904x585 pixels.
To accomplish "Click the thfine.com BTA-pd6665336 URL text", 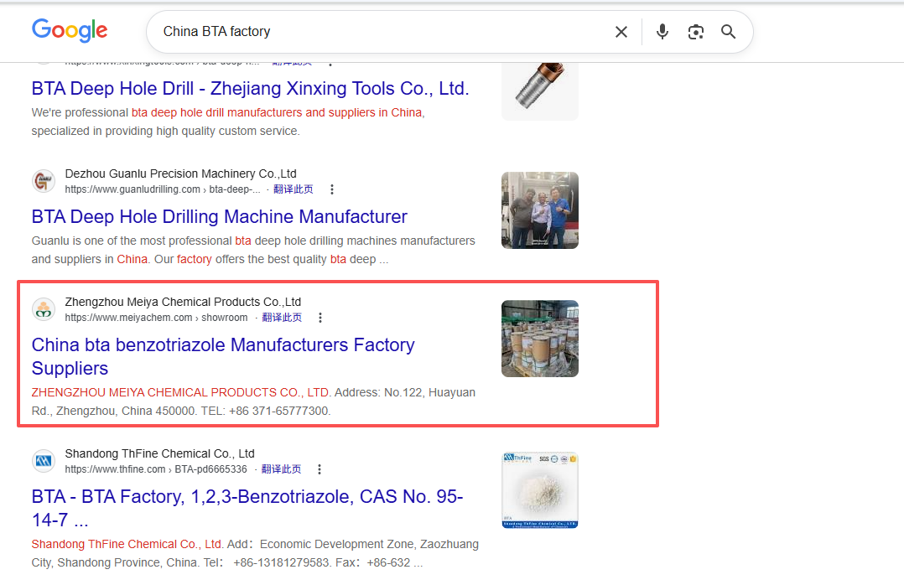I will [x=156, y=469].
